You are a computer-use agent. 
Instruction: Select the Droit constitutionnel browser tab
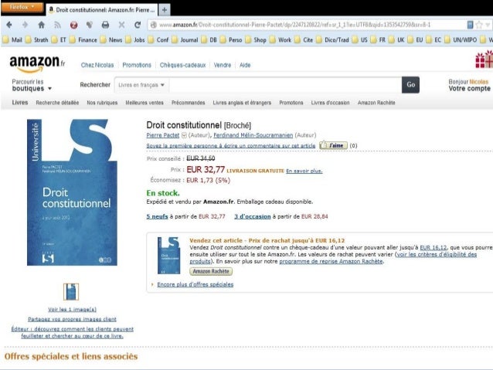tap(101, 10)
